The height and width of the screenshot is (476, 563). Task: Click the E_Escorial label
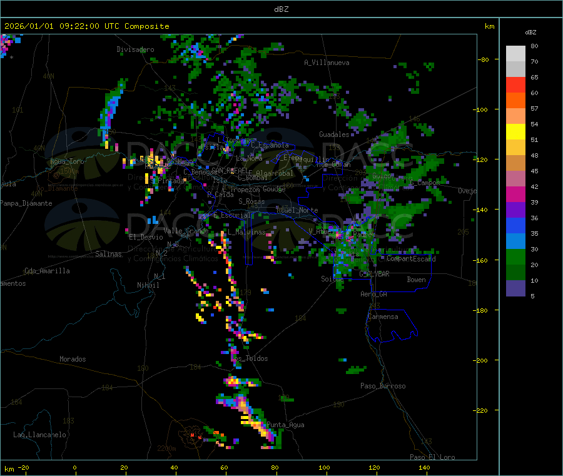[x=232, y=215]
